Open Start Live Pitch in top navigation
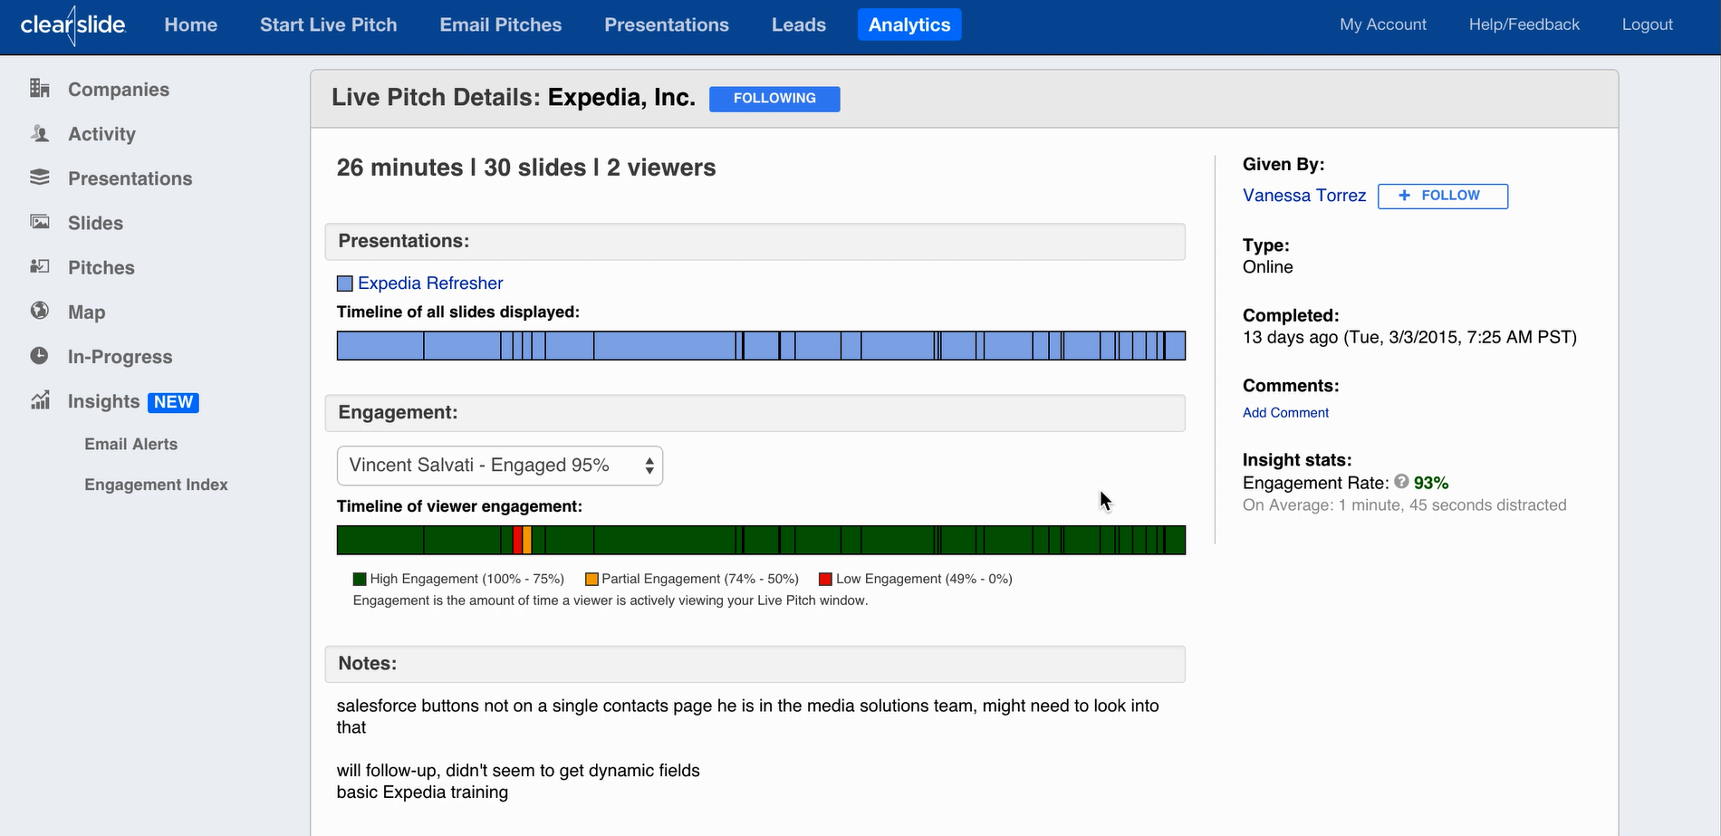The height and width of the screenshot is (836, 1721). tap(329, 24)
